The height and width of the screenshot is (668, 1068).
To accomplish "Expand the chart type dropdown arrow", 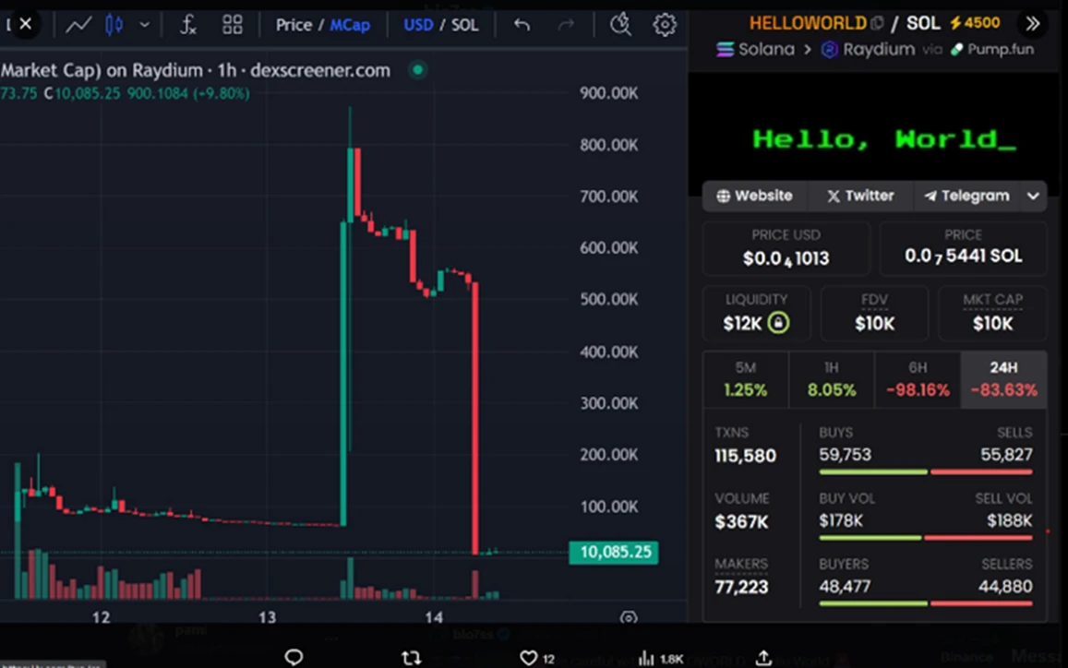I will (x=144, y=25).
